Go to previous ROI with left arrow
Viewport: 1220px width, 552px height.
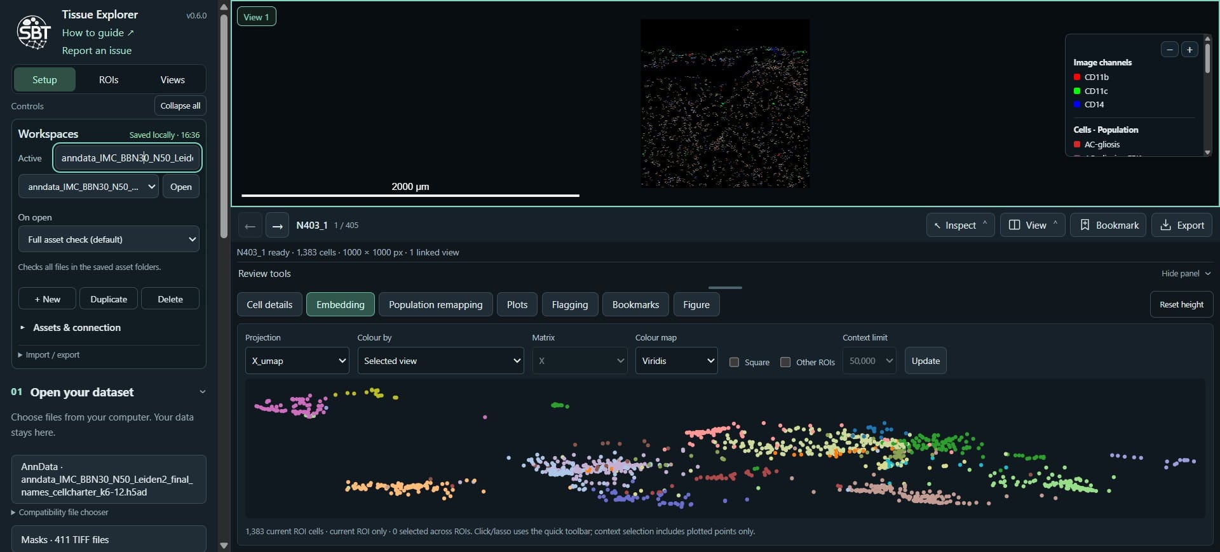[250, 226]
